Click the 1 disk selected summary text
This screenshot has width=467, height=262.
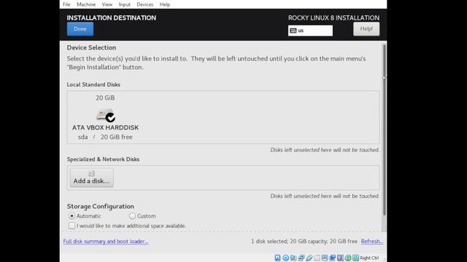pyautogui.click(x=304, y=241)
